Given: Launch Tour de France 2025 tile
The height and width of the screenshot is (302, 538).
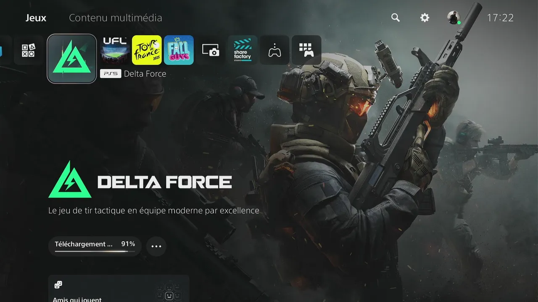Looking at the screenshot, I should point(147,50).
